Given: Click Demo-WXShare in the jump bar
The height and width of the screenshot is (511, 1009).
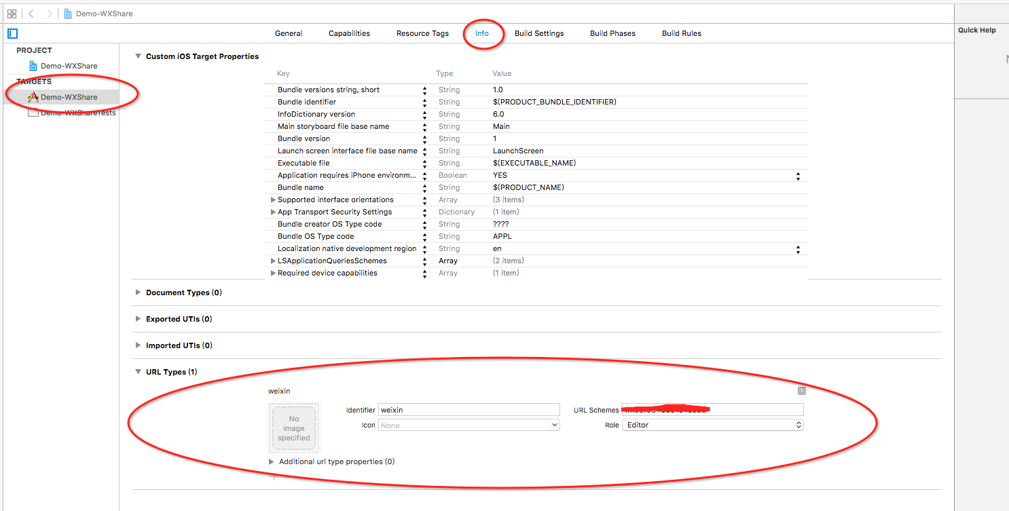Looking at the screenshot, I should 104,14.
